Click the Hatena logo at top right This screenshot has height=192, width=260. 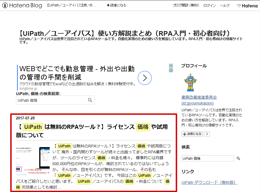pos(247,6)
